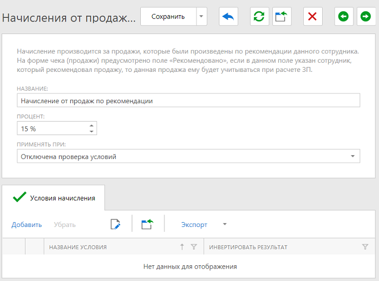Select the Условия начисления tab
The image size is (379, 281).
(x=54, y=198)
